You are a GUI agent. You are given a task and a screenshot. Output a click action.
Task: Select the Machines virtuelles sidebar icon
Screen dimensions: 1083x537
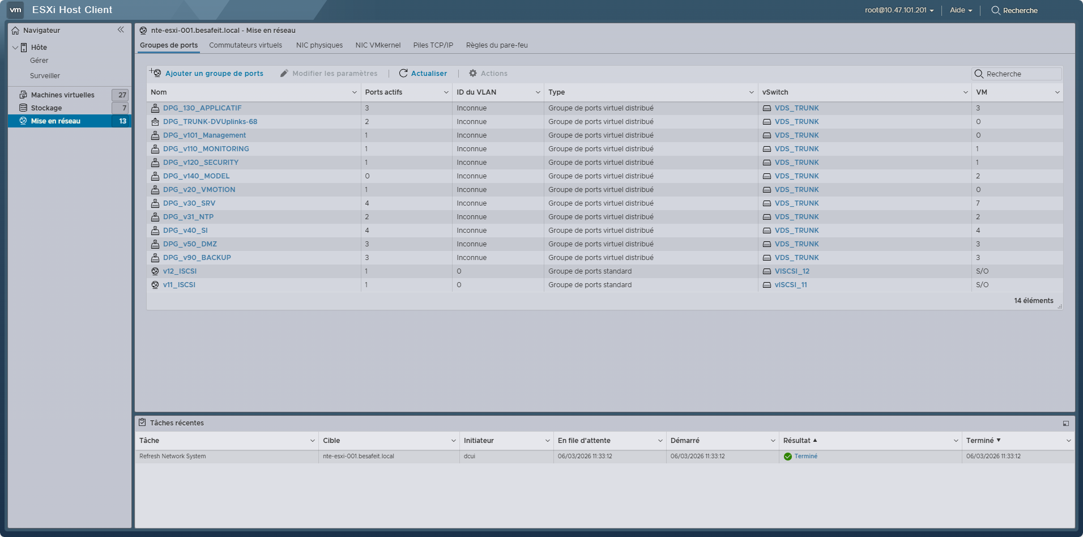click(x=23, y=95)
